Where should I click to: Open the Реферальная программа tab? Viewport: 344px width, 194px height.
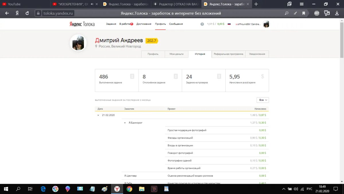[228, 54]
